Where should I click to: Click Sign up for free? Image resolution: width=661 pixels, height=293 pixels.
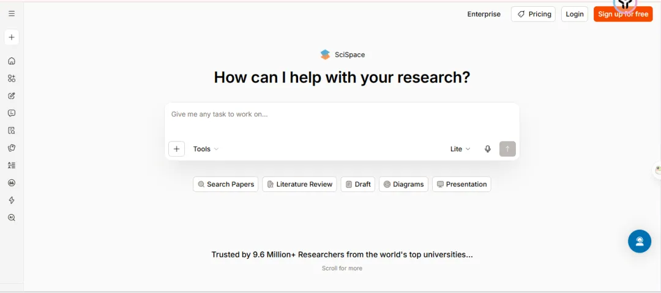[623, 14]
